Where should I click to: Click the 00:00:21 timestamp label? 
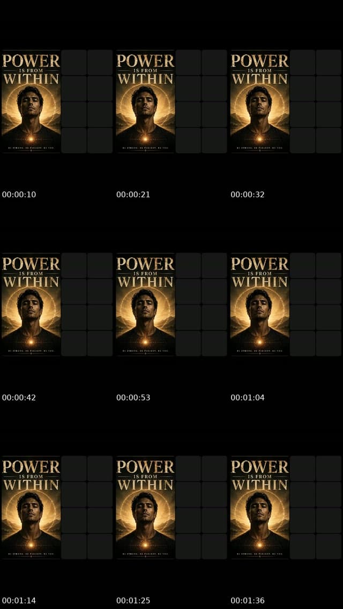pos(133,195)
